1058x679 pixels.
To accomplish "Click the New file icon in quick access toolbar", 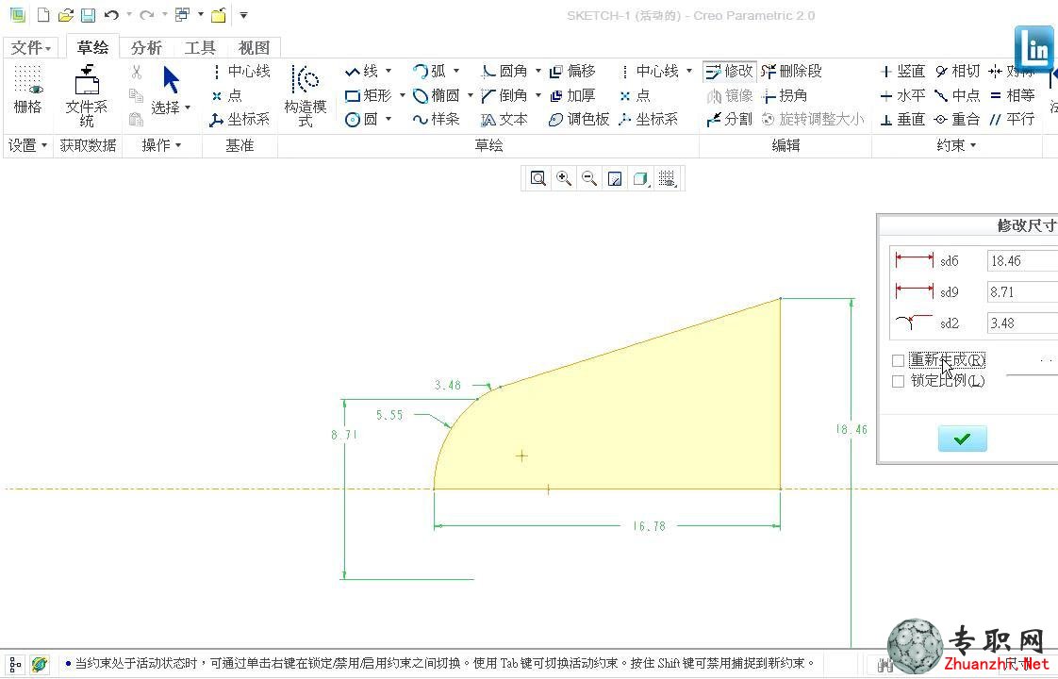I will click(43, 15).
